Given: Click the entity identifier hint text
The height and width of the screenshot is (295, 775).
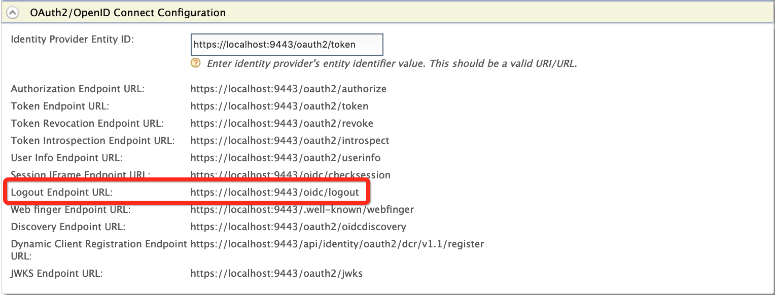Looking at the screenshot, I should (x=392, y=63).
